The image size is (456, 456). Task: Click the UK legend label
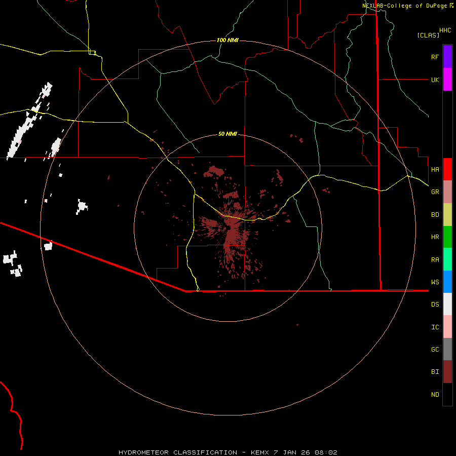coord(435,80)
